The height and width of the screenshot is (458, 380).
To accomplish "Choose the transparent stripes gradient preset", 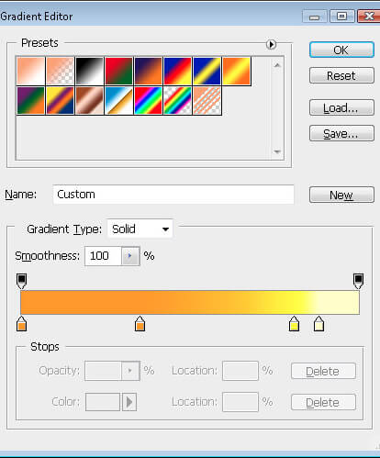I will click(x=207, y=100).
